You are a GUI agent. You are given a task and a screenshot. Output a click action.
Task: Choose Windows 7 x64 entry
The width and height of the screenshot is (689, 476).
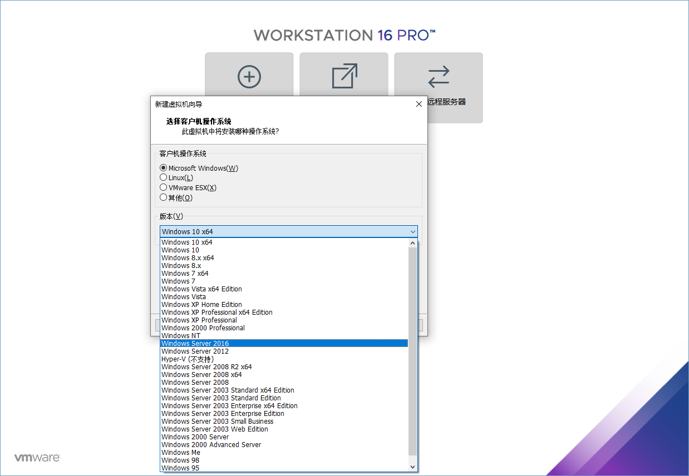click(284, 274)
